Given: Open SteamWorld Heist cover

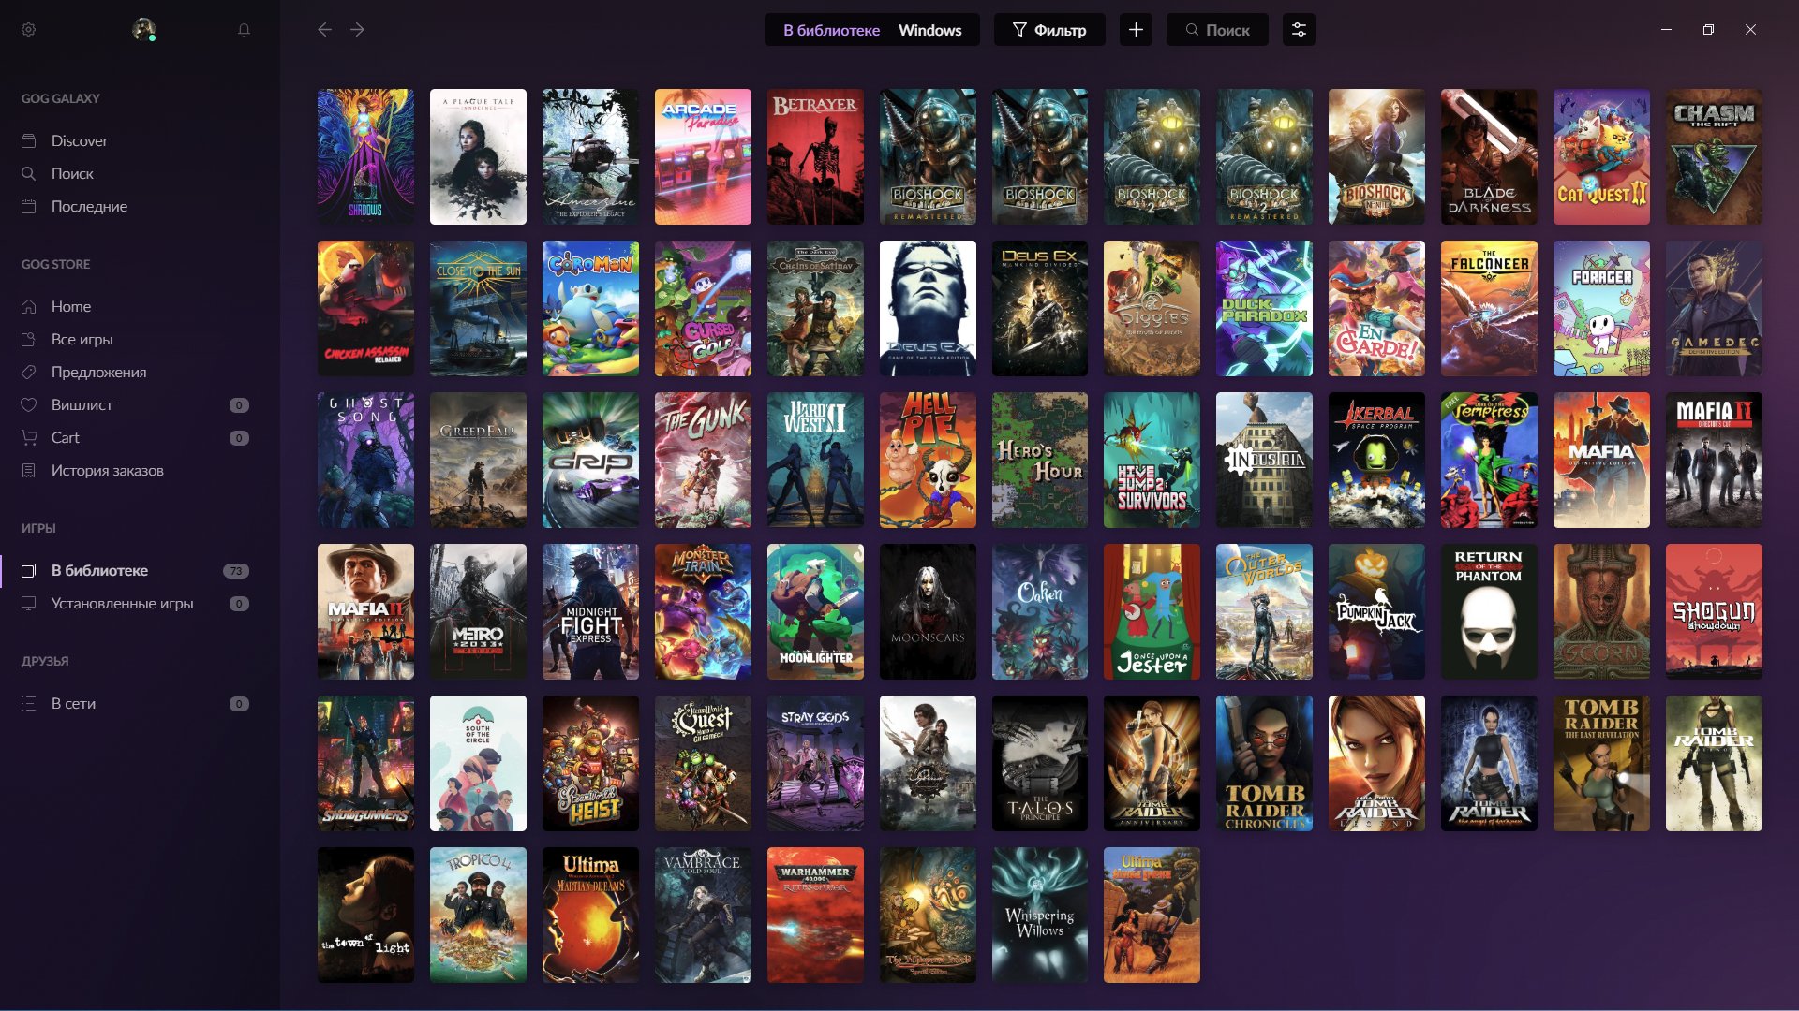Looking at the screenshot, I should tap(590, 763).
